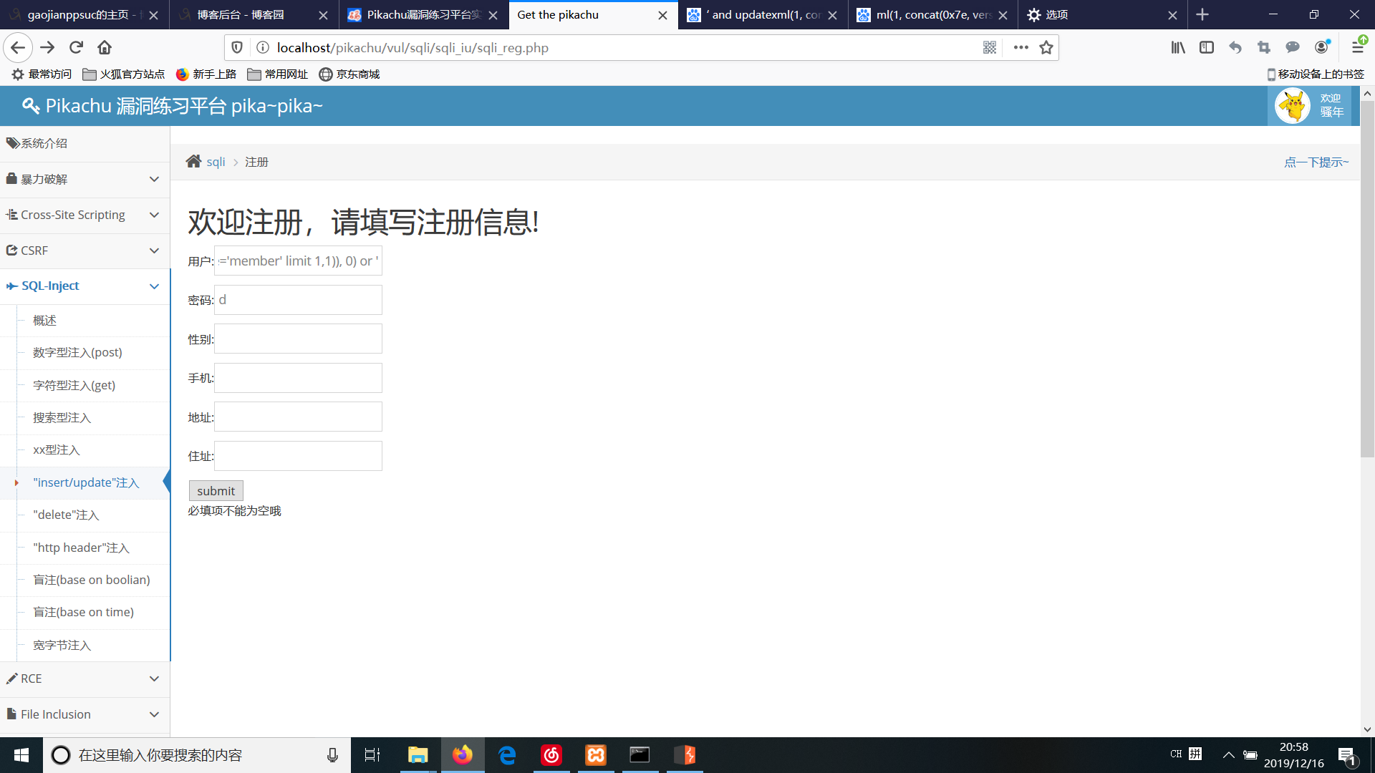
Task: Open the page actions three-dots menu
Action: pos(1021,47)
